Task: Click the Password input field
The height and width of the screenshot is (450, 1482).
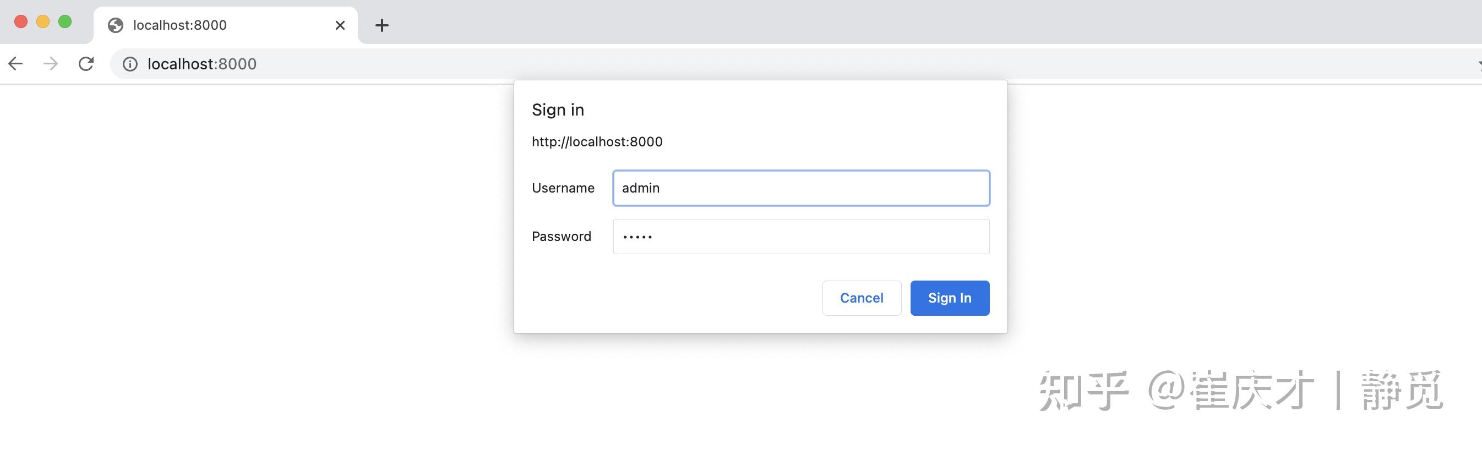Action: click(801, 237)
